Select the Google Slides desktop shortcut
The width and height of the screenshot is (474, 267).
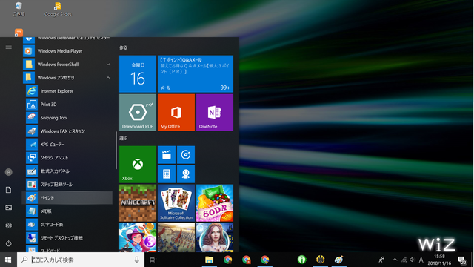click(58, 9)
